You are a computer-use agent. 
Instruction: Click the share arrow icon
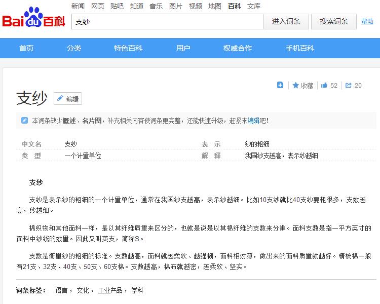pos(349,85)
